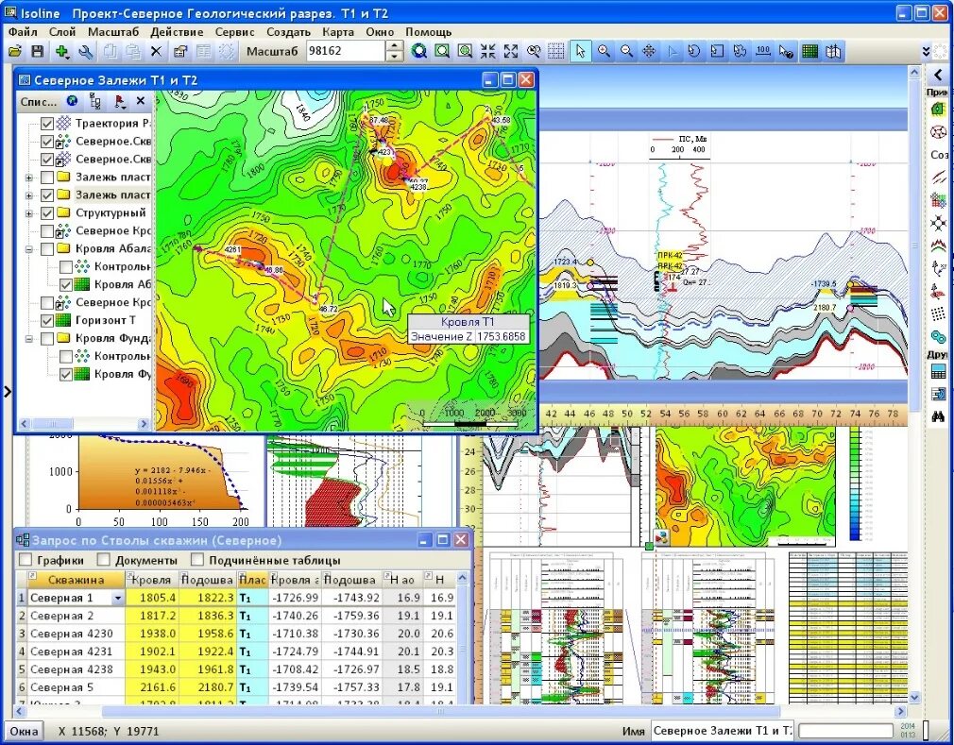Image resolution: width=954 pixels, height=745 pixels.
Task: Uncheck the Структурный folder checkbox
Action: click(x=47, y=212)
